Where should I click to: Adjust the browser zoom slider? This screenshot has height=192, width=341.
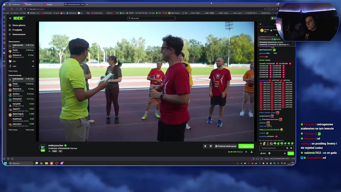point(278,159)
